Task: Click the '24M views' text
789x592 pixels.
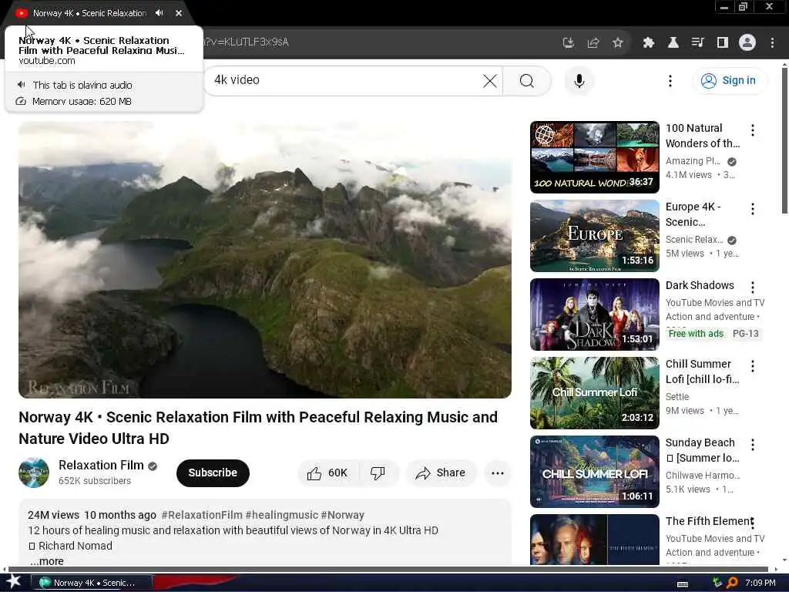Action: coord(53,515)
